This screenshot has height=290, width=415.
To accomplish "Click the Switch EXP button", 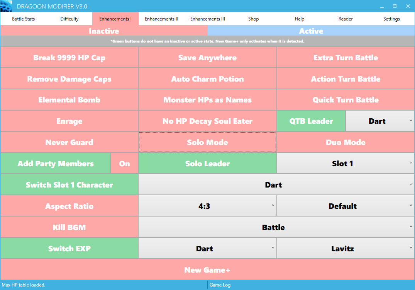I will [69, 249].
